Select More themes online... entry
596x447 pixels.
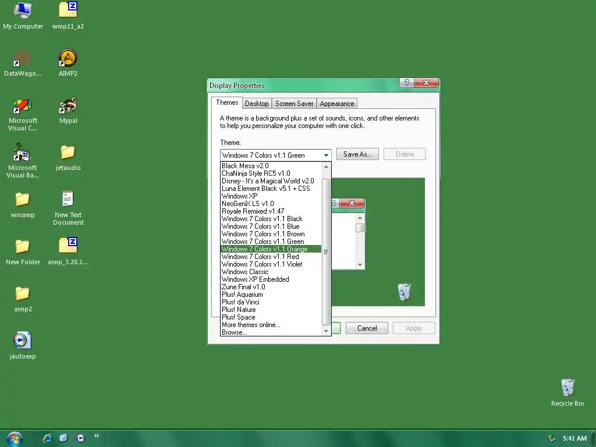(x=271, y=325)
